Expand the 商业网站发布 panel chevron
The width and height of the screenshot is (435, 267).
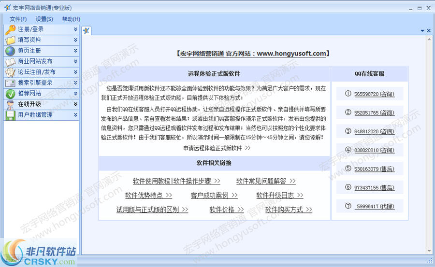(75, 61)
